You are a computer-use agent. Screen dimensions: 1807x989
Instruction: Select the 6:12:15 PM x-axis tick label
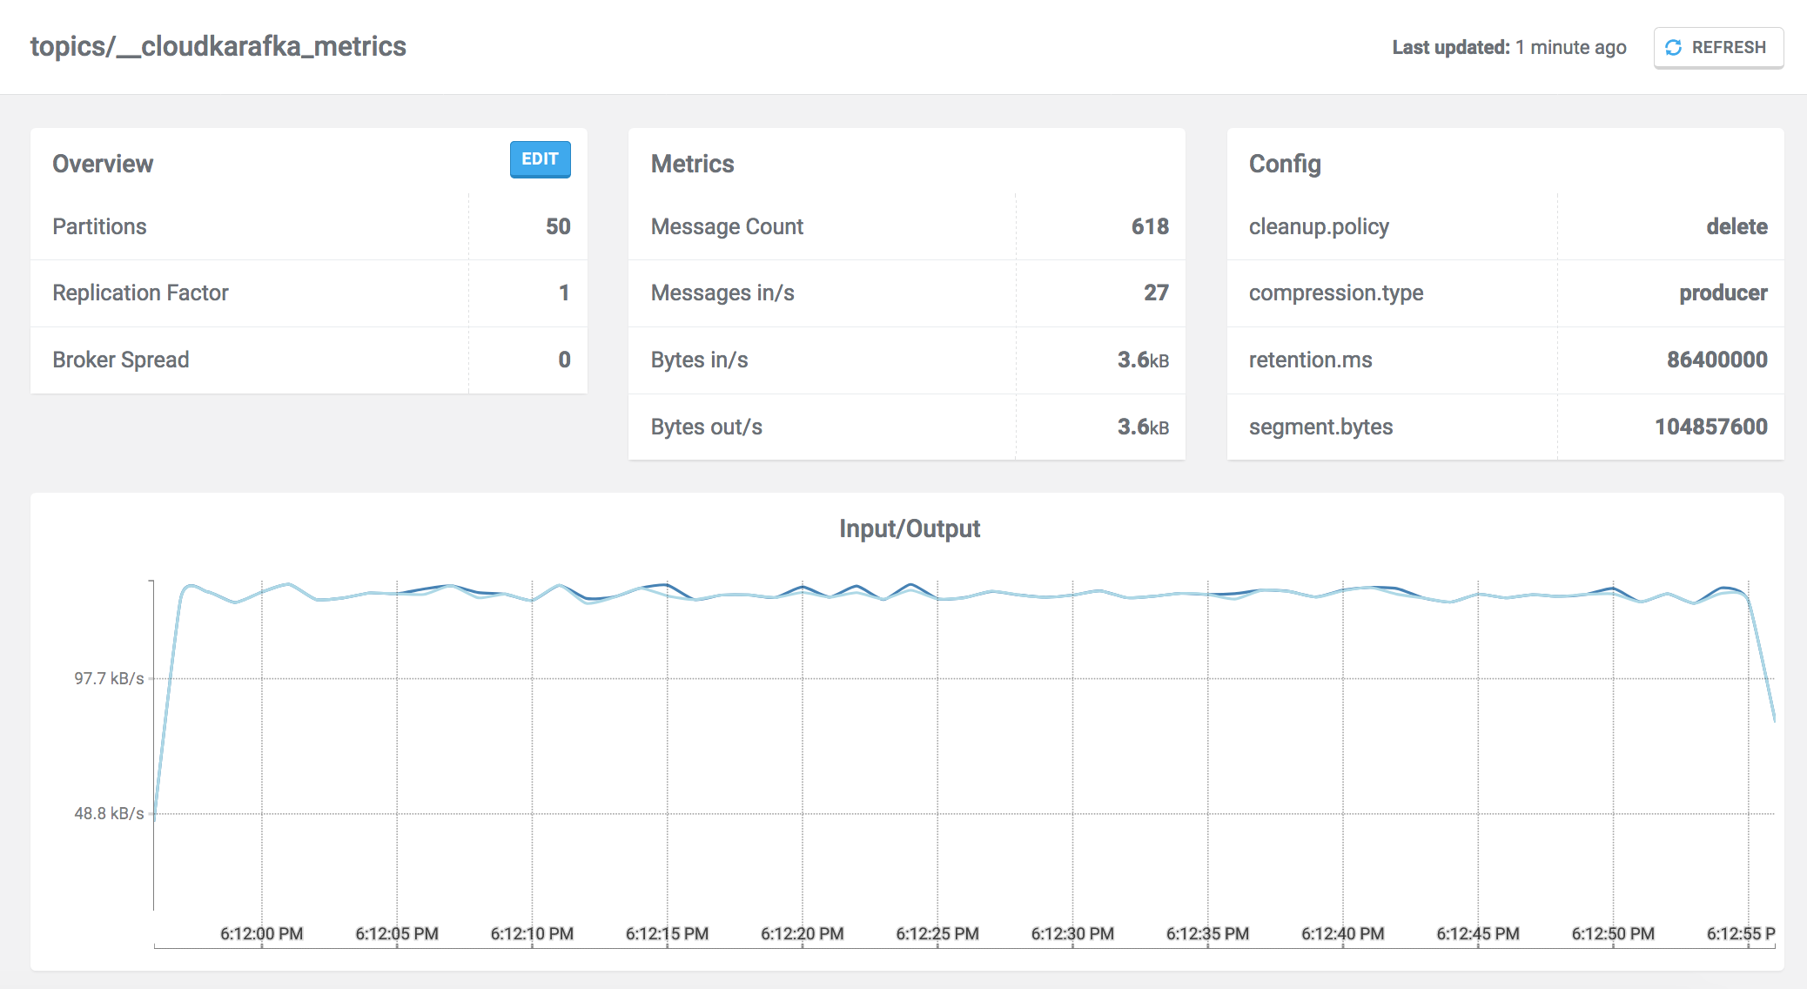[667, 933]
